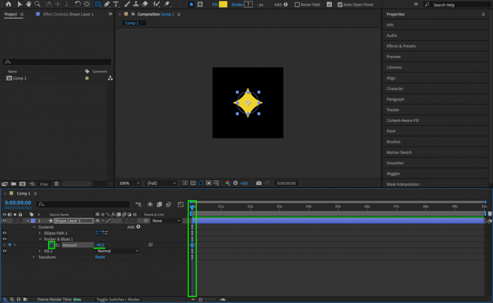
Task: Expand the Transform group of Shape Layer 1
Action: coord(34,257)
